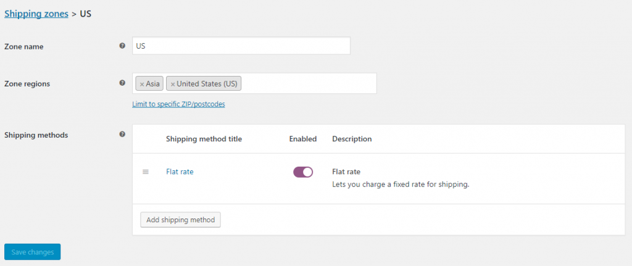Viewport: 632px width, 266px height.
Task: Click the Enabled column header
Action: [x=303, y=139]
